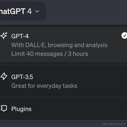Click the Plugins puzzle piece icon

point(4,108)
